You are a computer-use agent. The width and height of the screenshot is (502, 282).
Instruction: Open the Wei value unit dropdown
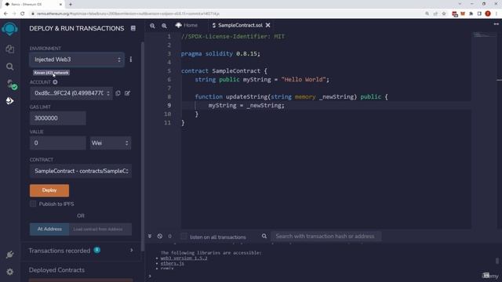coord(111,143)
